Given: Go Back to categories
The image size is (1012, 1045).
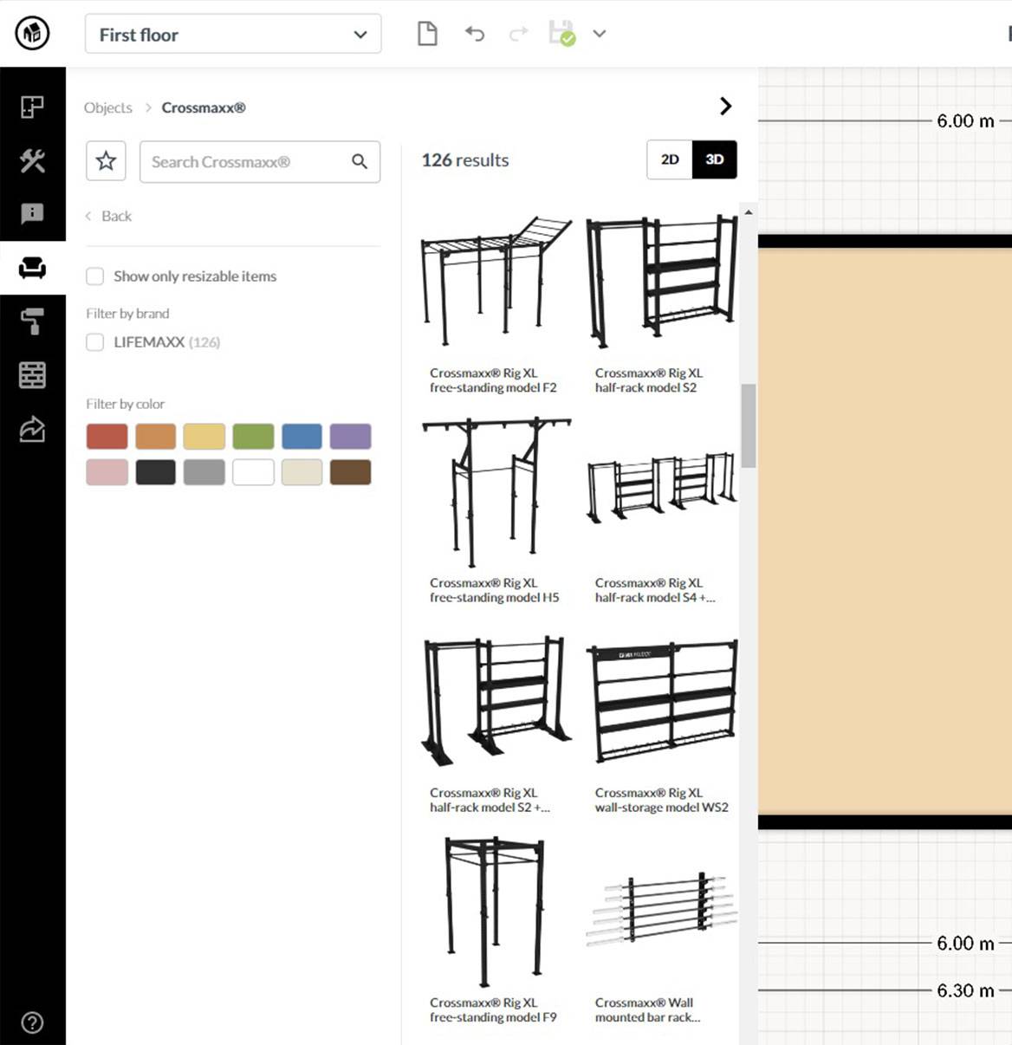Looking at the screenshot, I should pos(109,216).
